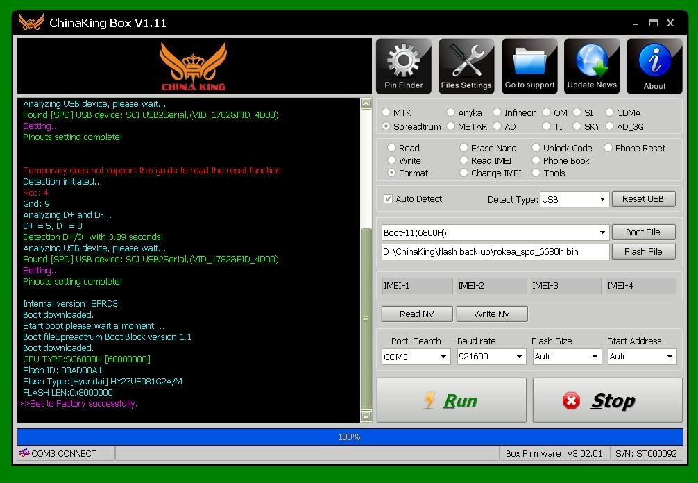Image resolution: width=698 pixels, height=483 pixels.
Task: Select the Write operation
Action: pyautogui.click(x=391, y=160)
